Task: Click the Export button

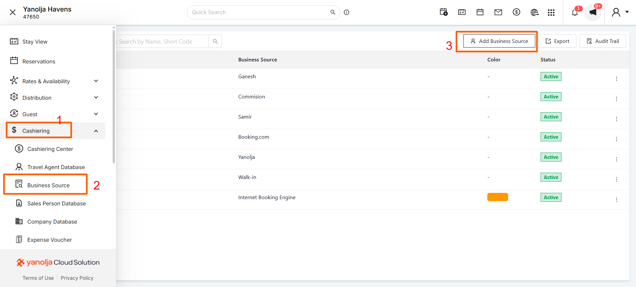Action: click(x=557, y=41)
